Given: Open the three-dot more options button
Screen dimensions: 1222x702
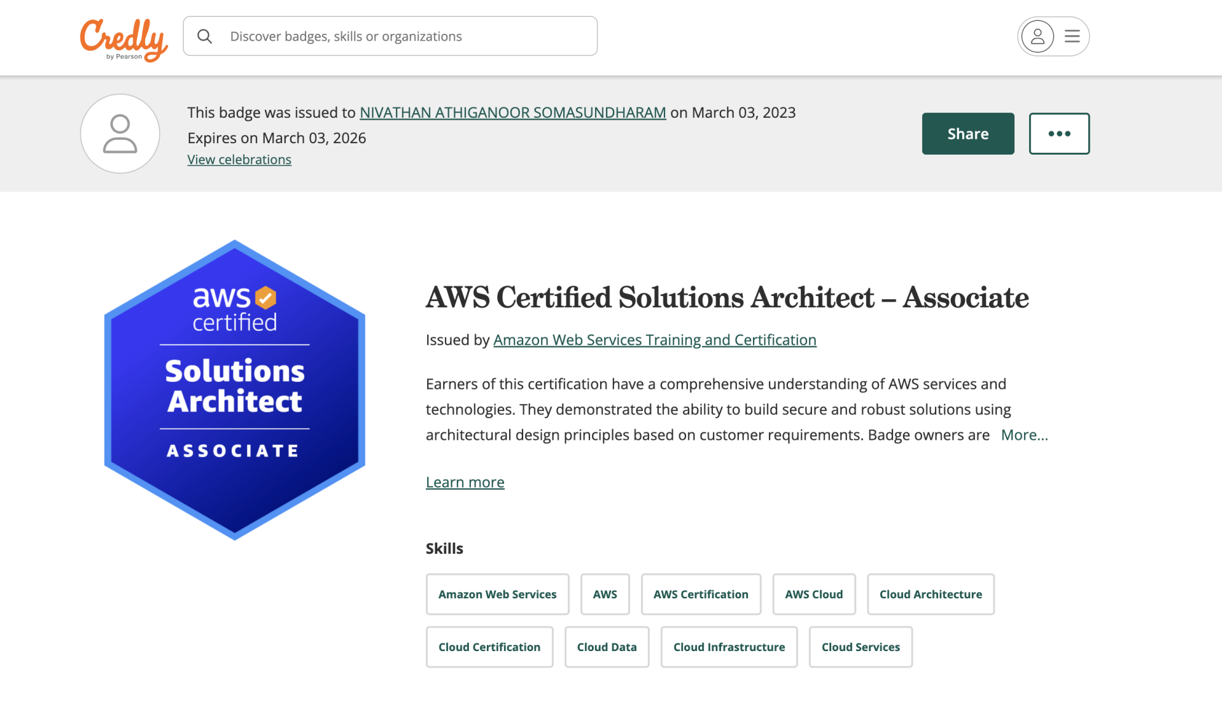Looking at the screenshot, I should point(1060,134).
